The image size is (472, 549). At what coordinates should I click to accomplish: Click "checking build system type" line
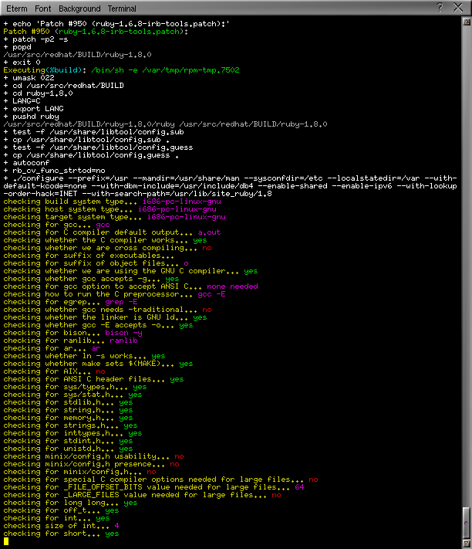click(x=113, y=202)
